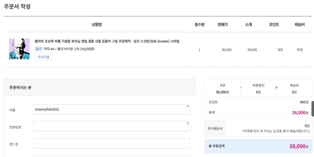Focus the 이름 input containing dreamyfish2022
Image resolution: width=314 pixels, height=157 pixels.
(x=111, y=109)
